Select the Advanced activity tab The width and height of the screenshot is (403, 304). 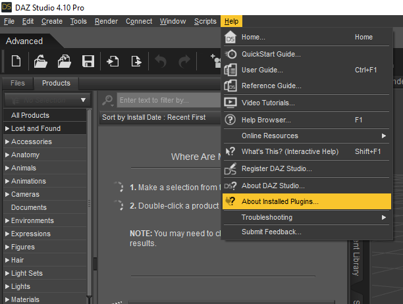(24, 41)
